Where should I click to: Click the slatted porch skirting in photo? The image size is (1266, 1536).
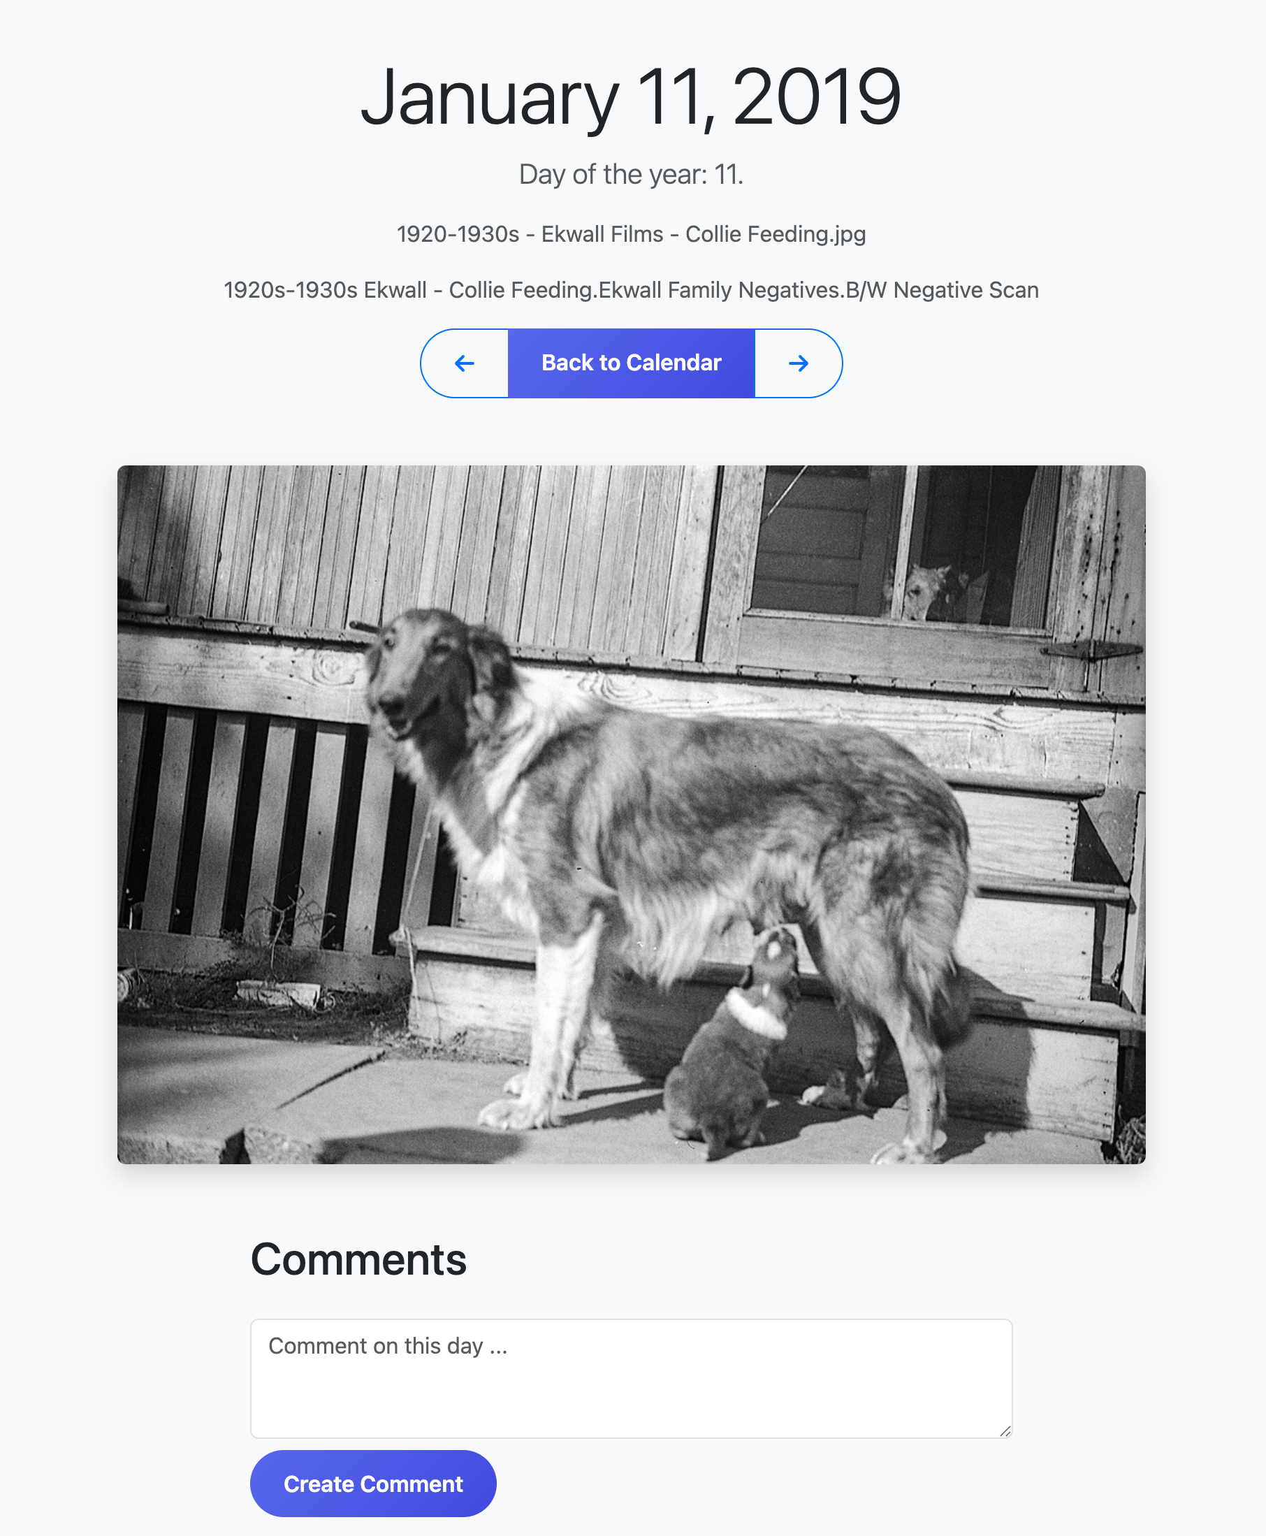point(255,824)
